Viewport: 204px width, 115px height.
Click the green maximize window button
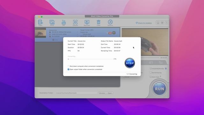[x=42, y=17]
